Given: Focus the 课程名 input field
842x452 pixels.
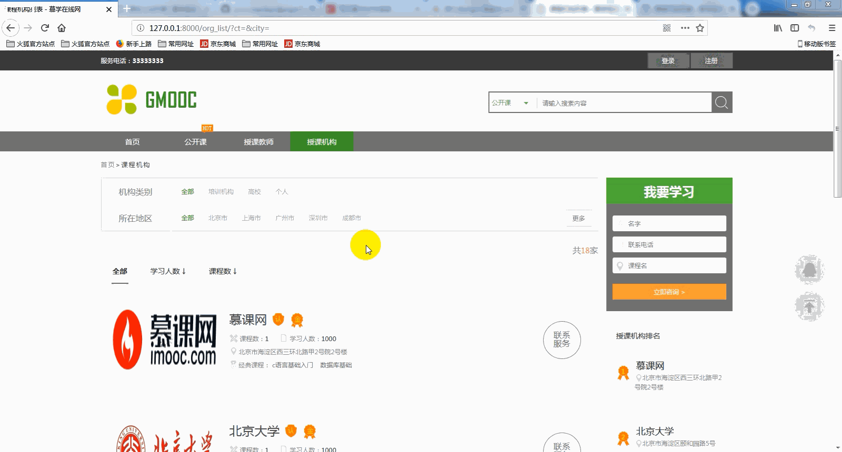Looking at the screenshot, I should click(669, 265).
